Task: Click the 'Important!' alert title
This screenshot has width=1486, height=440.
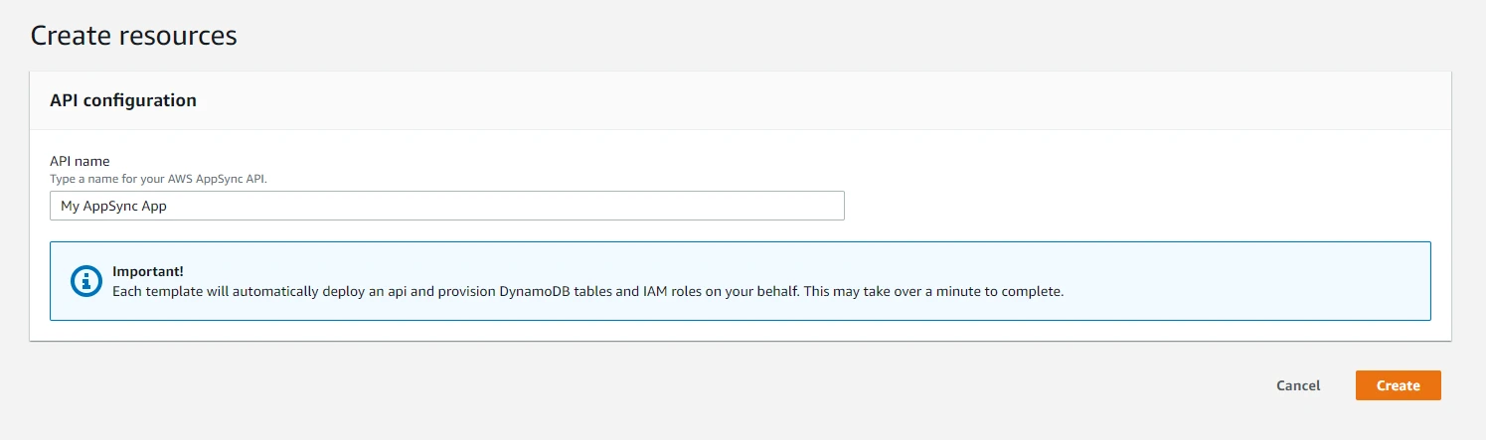Action: (x=148, y=271)
